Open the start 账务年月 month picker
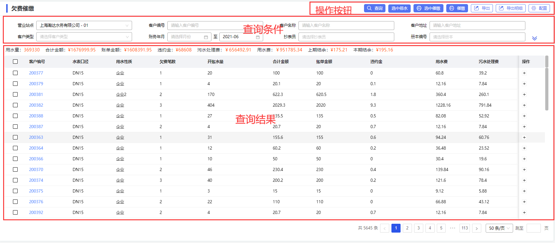555x243 pixels. [x=189, y=37]
